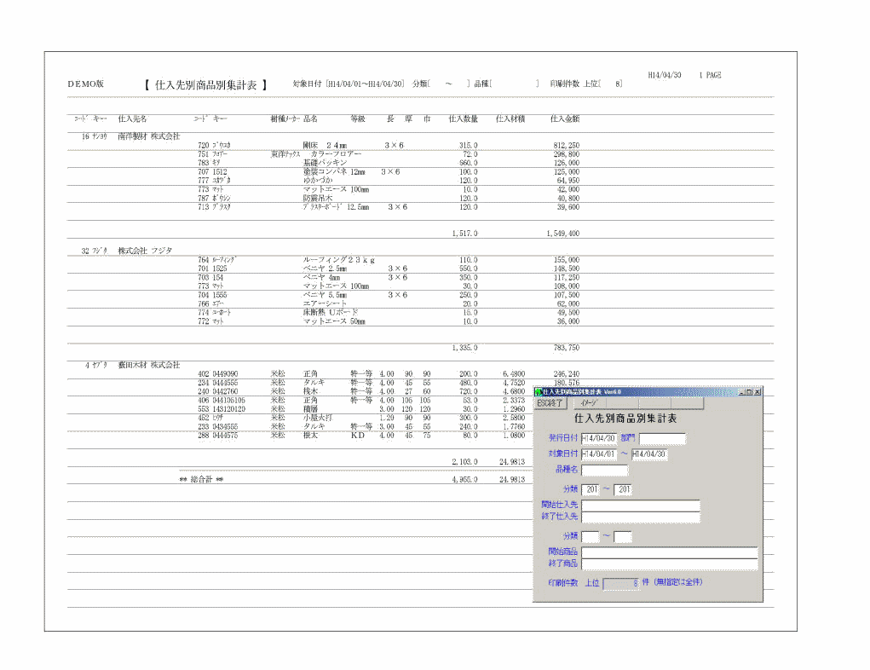Click supplier name 南洋製材 株式会社

coord(149,136)
